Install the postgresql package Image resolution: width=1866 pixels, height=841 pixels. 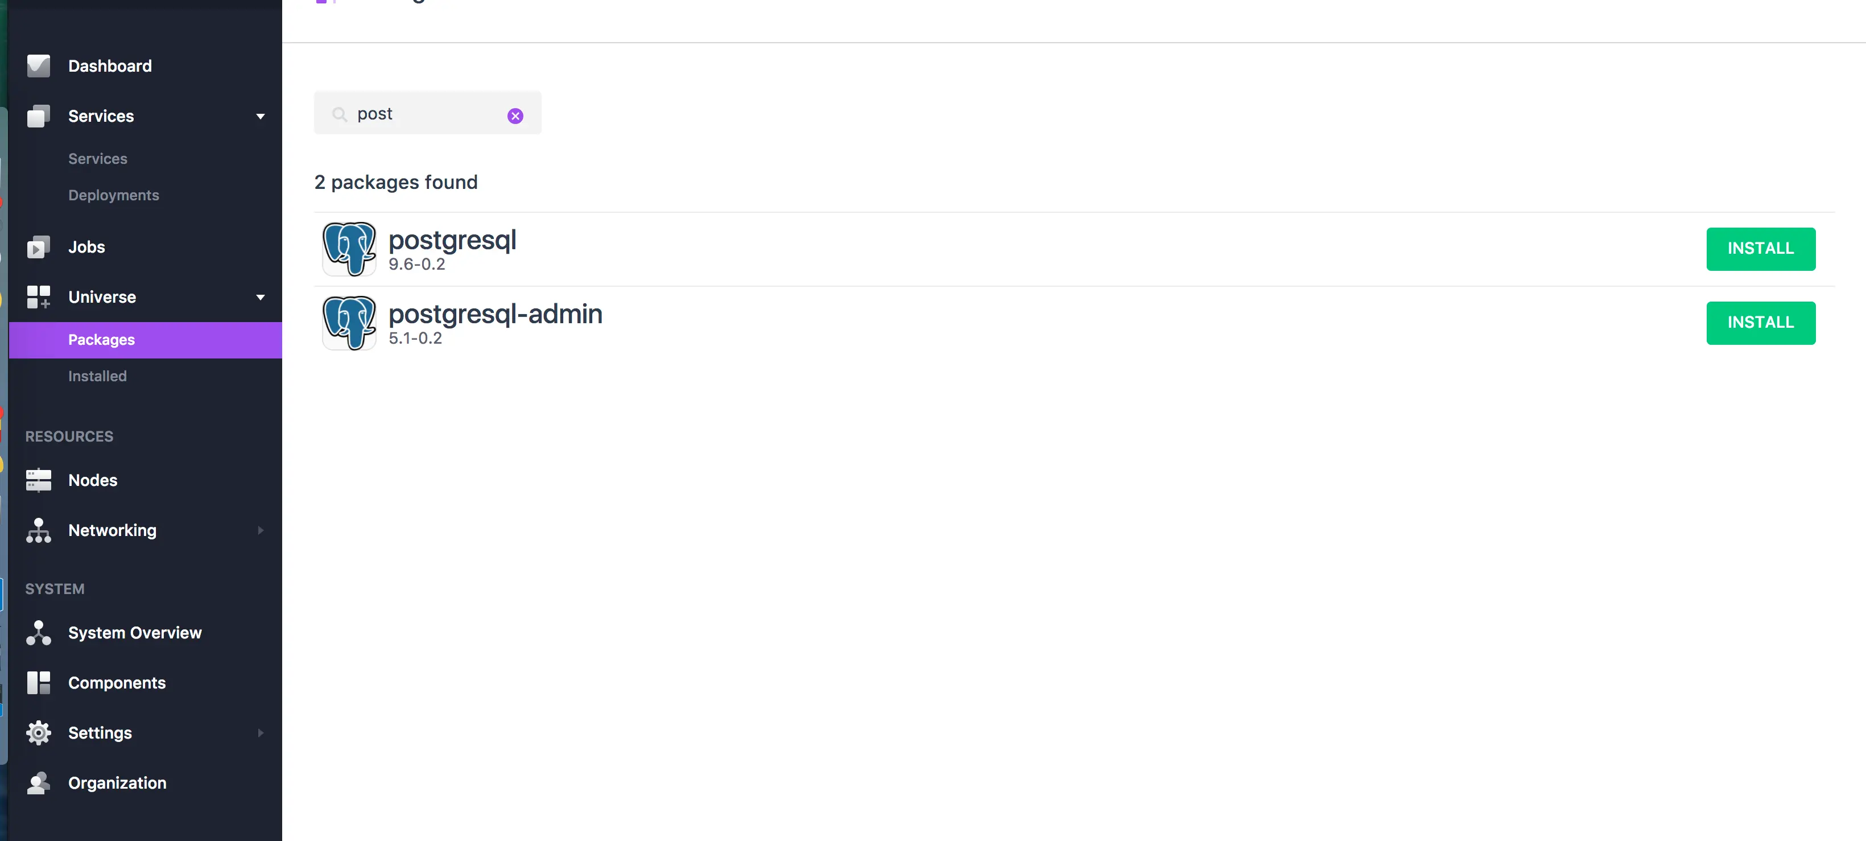tap(1761, 249)
